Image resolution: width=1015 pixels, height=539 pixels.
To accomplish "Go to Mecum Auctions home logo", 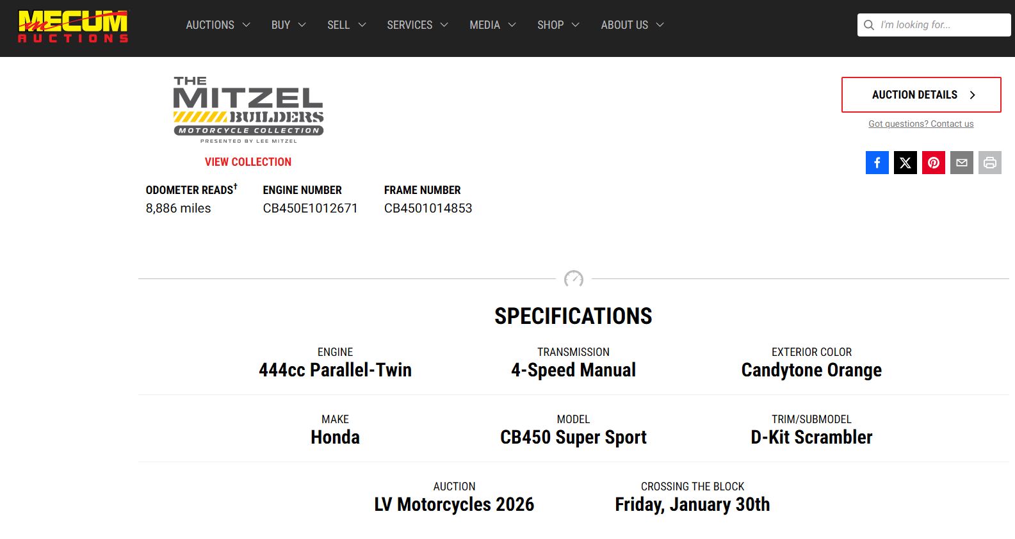I will pos(73,26).
